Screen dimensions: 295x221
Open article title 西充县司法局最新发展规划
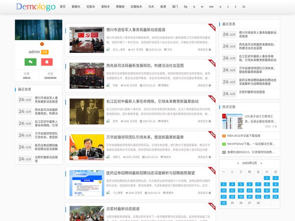point(145,65)
